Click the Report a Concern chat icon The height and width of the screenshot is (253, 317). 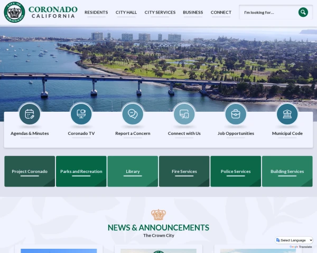click(133, 114)
